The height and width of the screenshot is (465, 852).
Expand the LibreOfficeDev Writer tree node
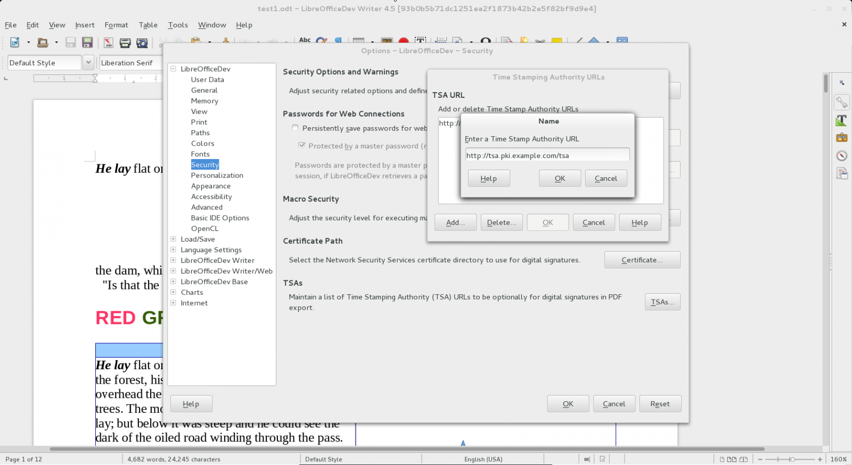coord(173,260)
